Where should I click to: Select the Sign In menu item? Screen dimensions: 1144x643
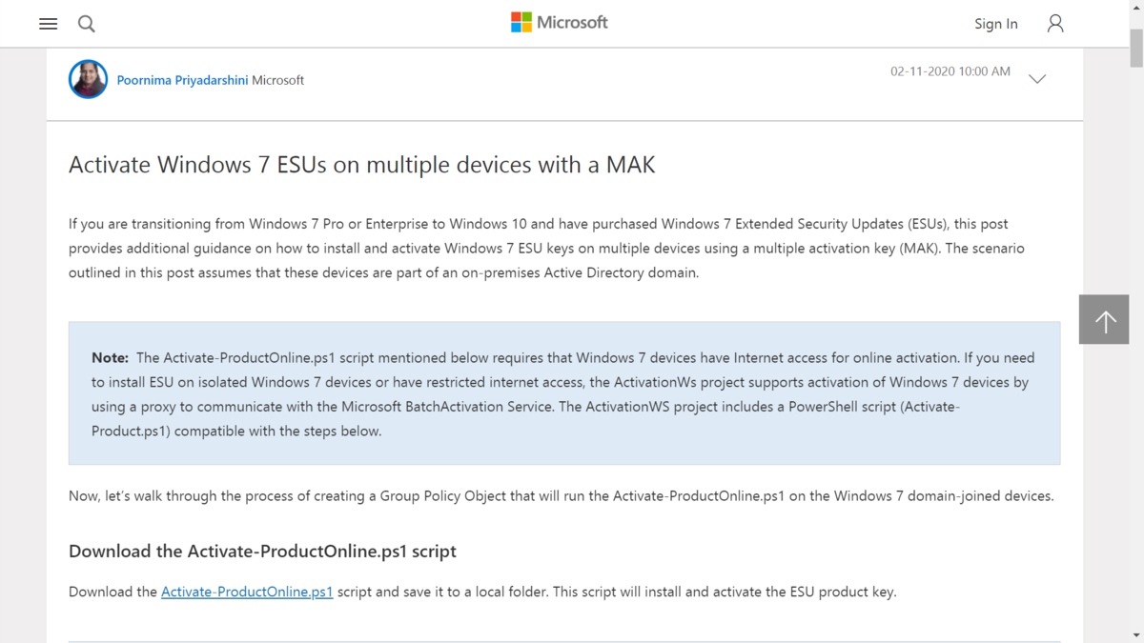click(995, 23)
